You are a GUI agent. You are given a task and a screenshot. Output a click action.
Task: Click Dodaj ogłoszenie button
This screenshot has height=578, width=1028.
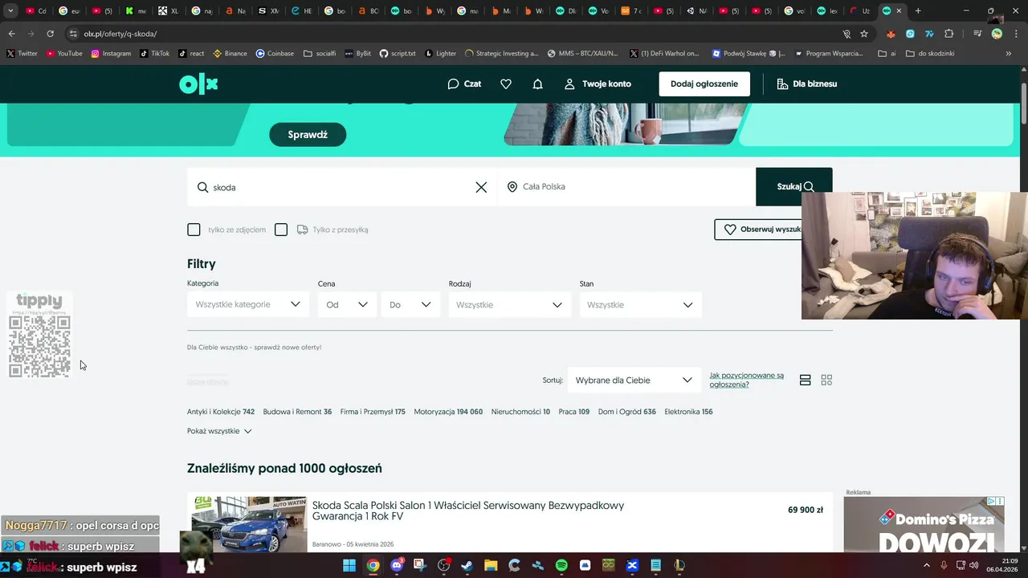coord(704,83)
